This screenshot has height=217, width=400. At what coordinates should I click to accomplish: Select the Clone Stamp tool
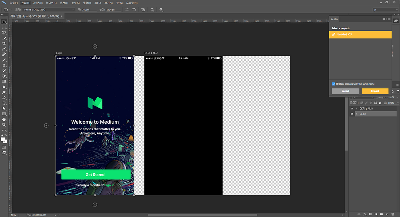(4, 65)
